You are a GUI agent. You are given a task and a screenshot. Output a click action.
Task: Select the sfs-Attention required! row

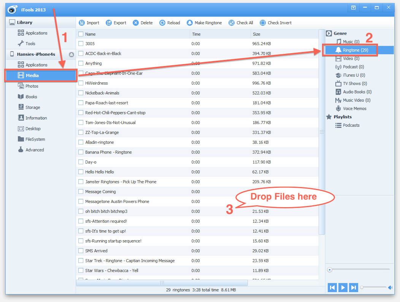coord(197,221)
